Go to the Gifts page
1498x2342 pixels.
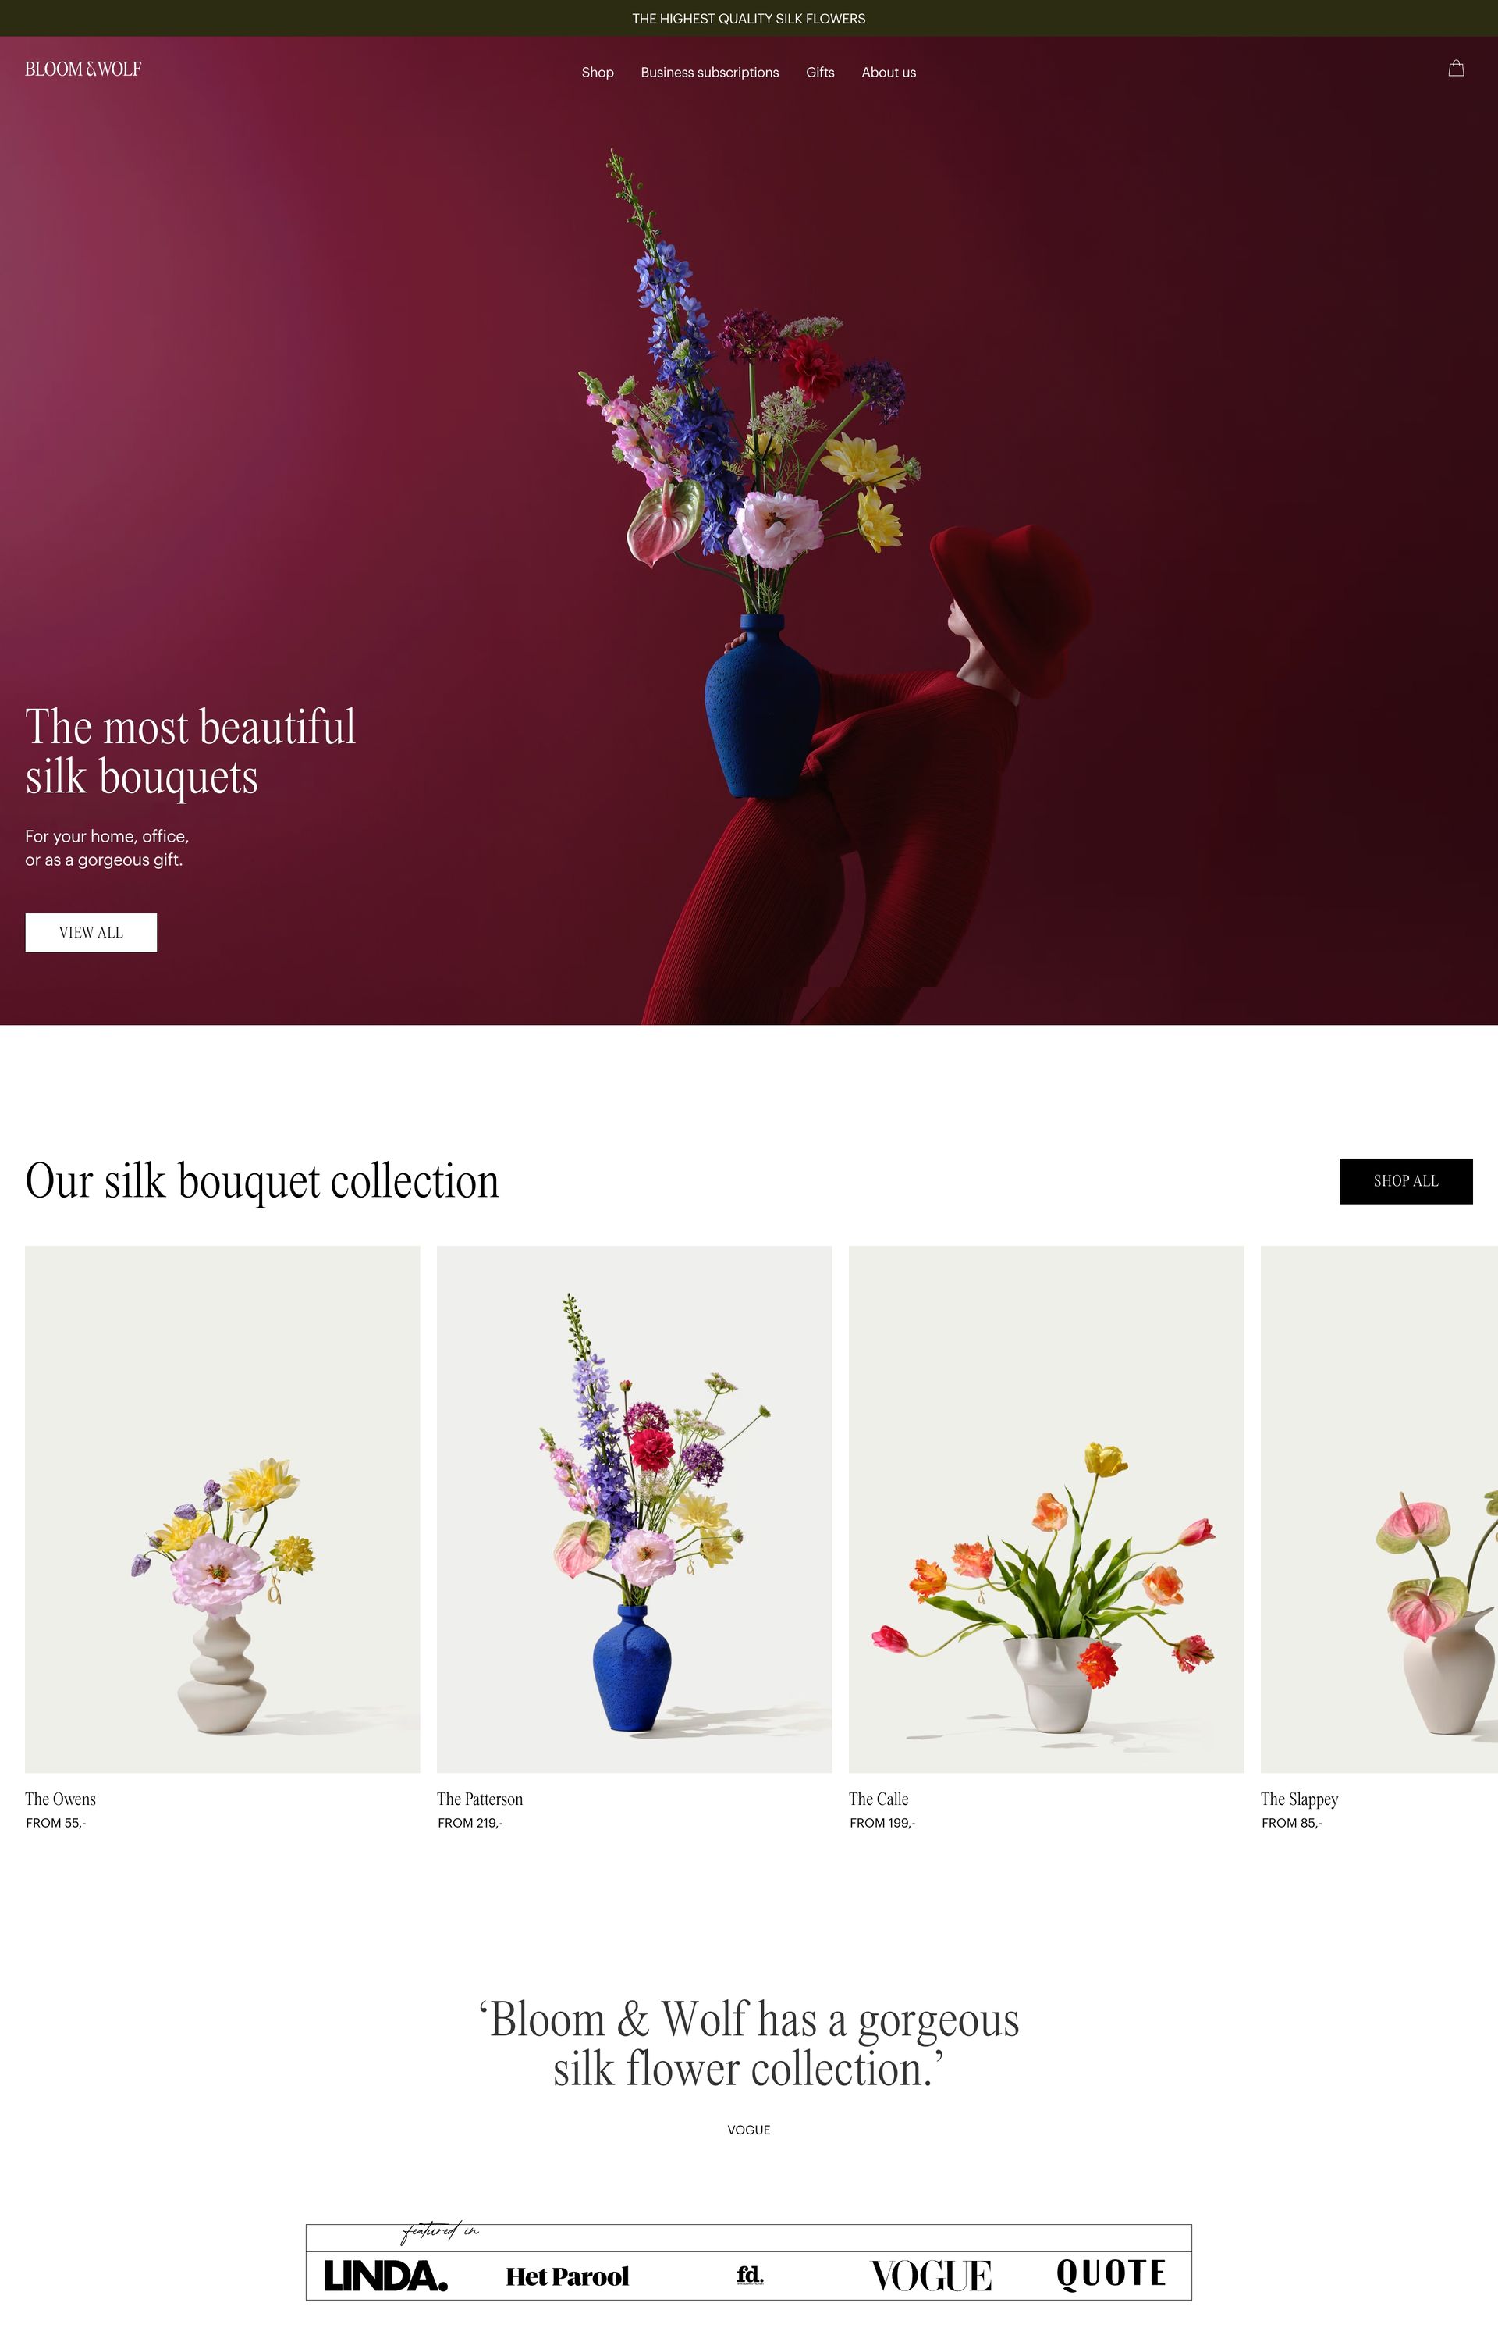click(x=820, y=72)
